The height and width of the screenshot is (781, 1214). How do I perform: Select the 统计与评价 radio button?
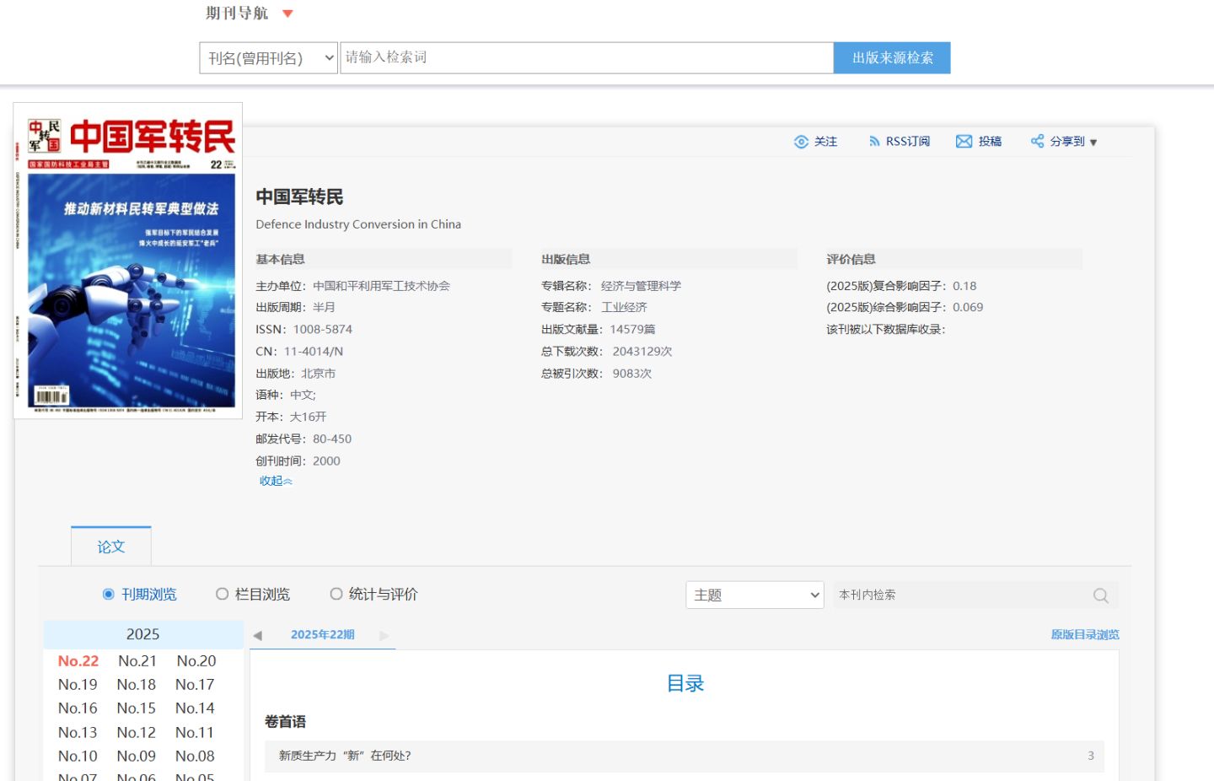pyautogui.click(x=336, y=595)
